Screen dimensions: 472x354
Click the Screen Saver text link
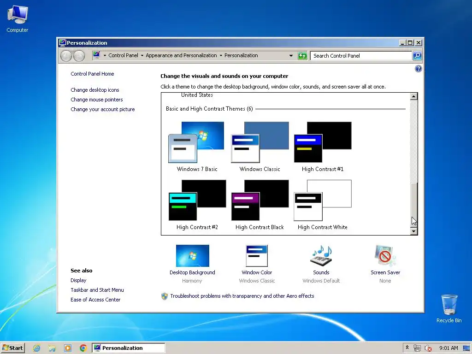(385, 272)
